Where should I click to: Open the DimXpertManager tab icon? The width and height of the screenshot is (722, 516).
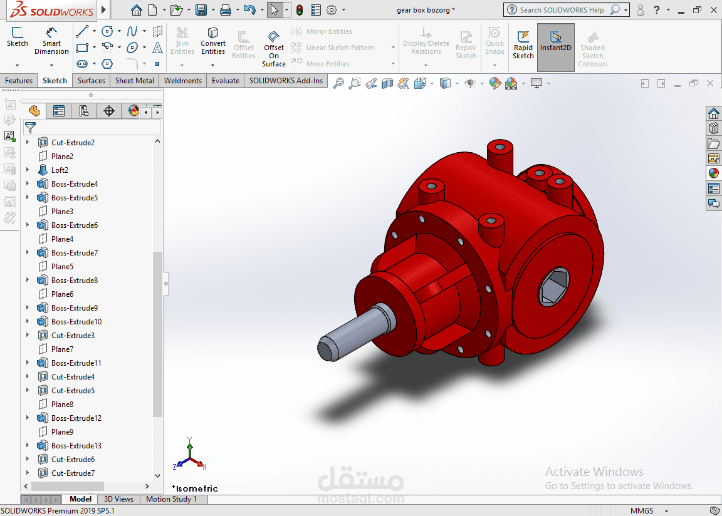click(x=108, y=111)
